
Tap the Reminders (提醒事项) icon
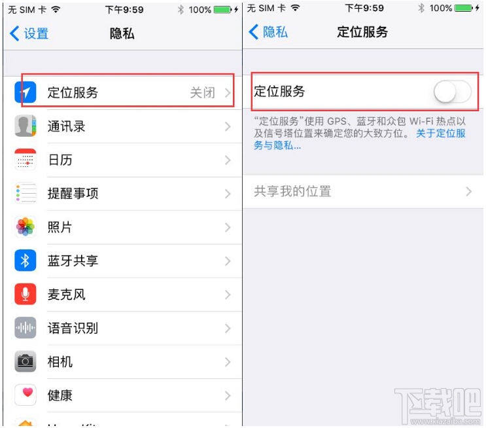[x=25, y=193]
